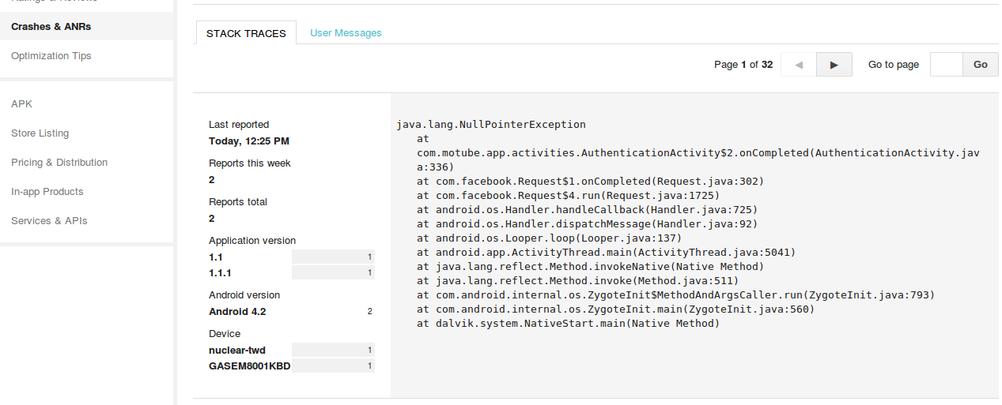Open In-app Products page
Screen dimensions: 1002x405
pyautogui.click(x=47, y=192)
